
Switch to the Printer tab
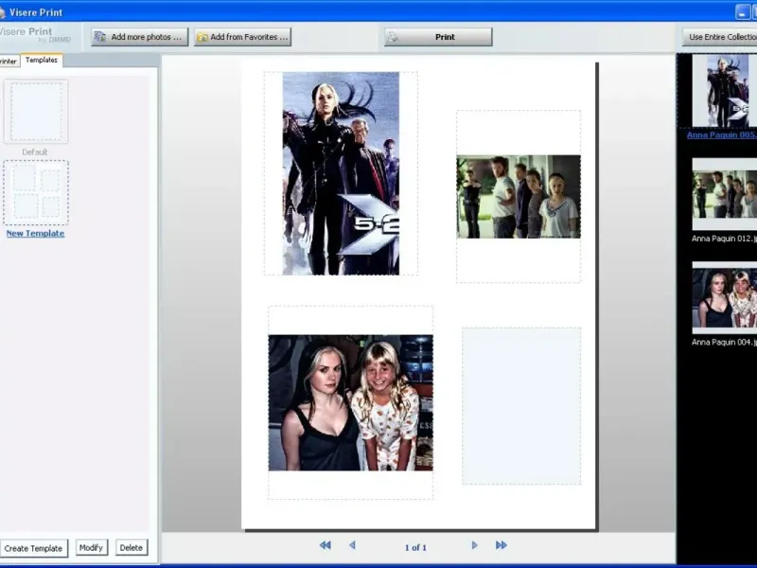coord(9,62)
